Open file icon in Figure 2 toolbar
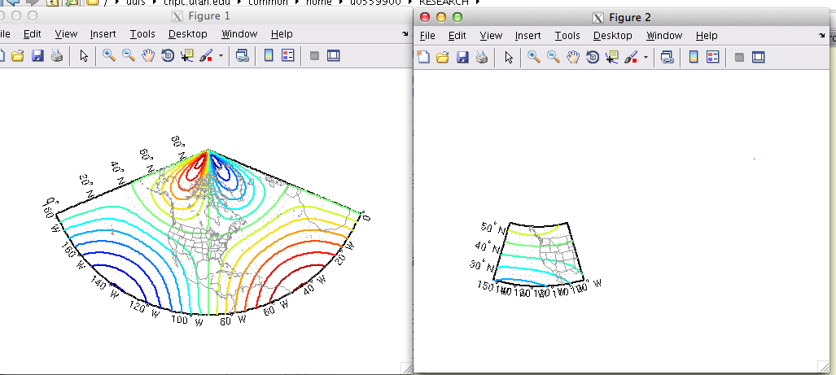 click(x=443, y=57)
